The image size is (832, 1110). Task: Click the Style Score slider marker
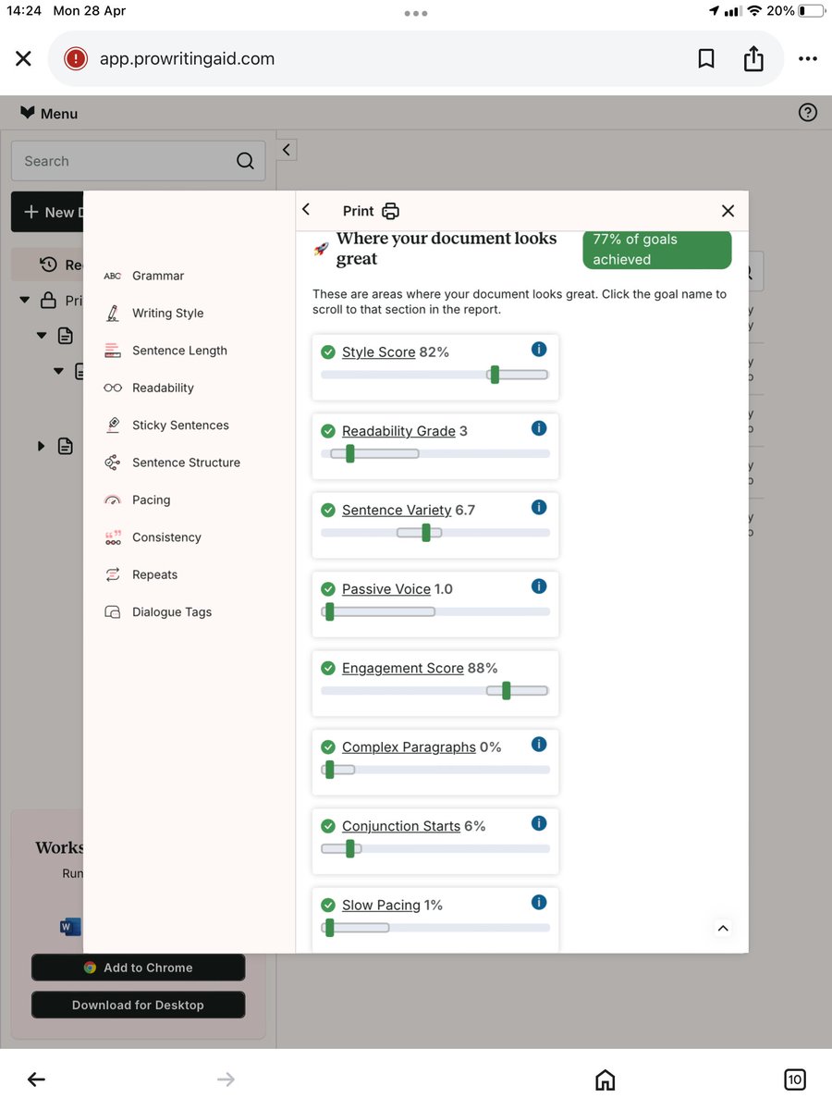(495, 375)
